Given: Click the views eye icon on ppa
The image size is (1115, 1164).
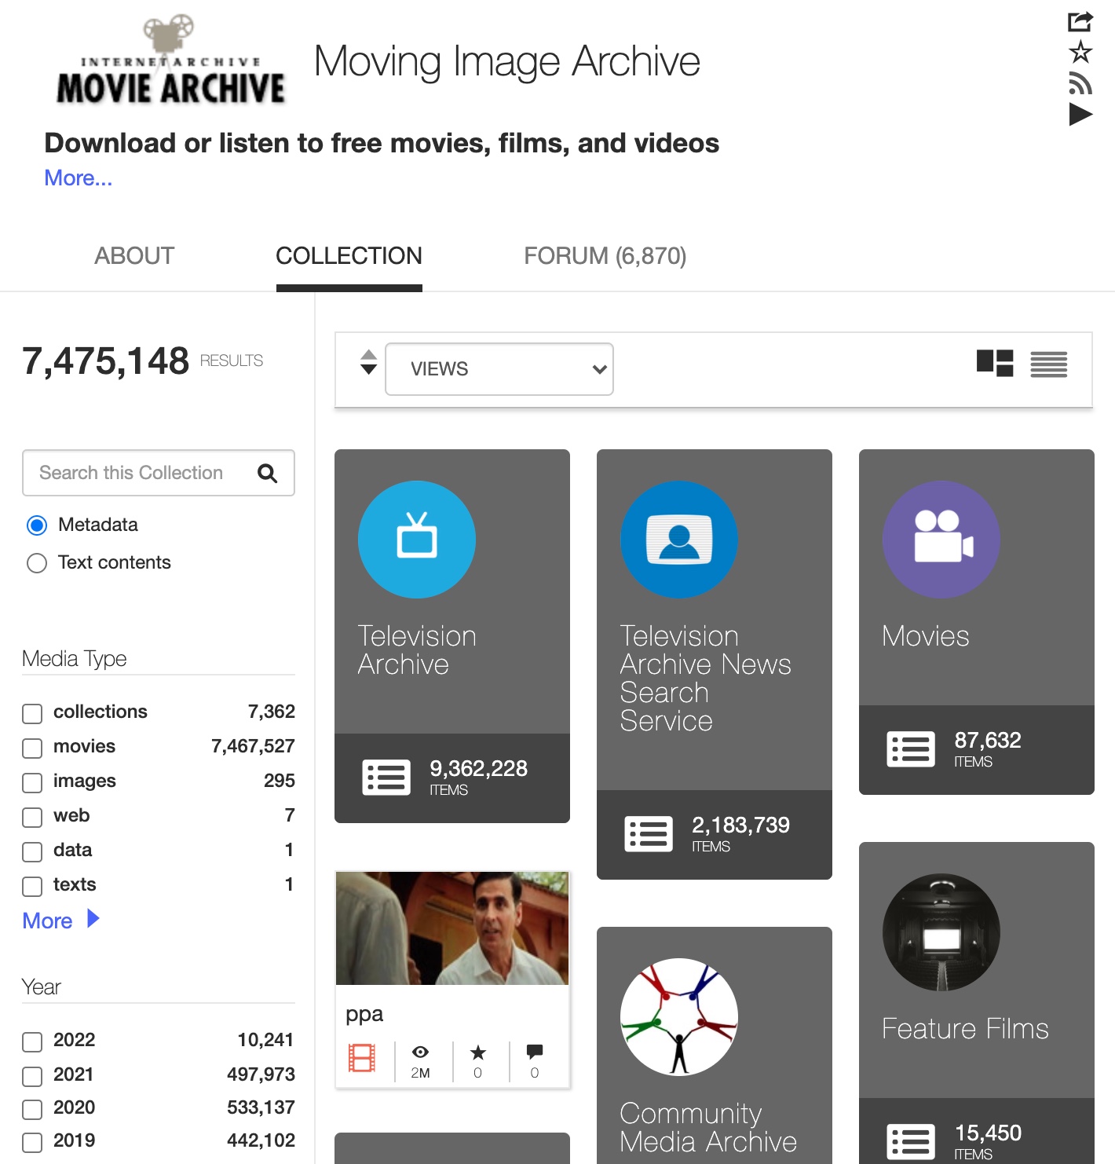Looking at the screenshot, I should [x=420, y=1052].
